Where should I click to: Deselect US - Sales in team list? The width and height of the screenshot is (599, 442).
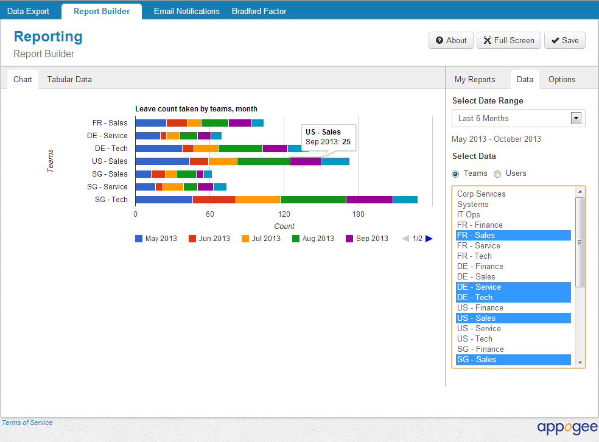click(x=476, y=318)
